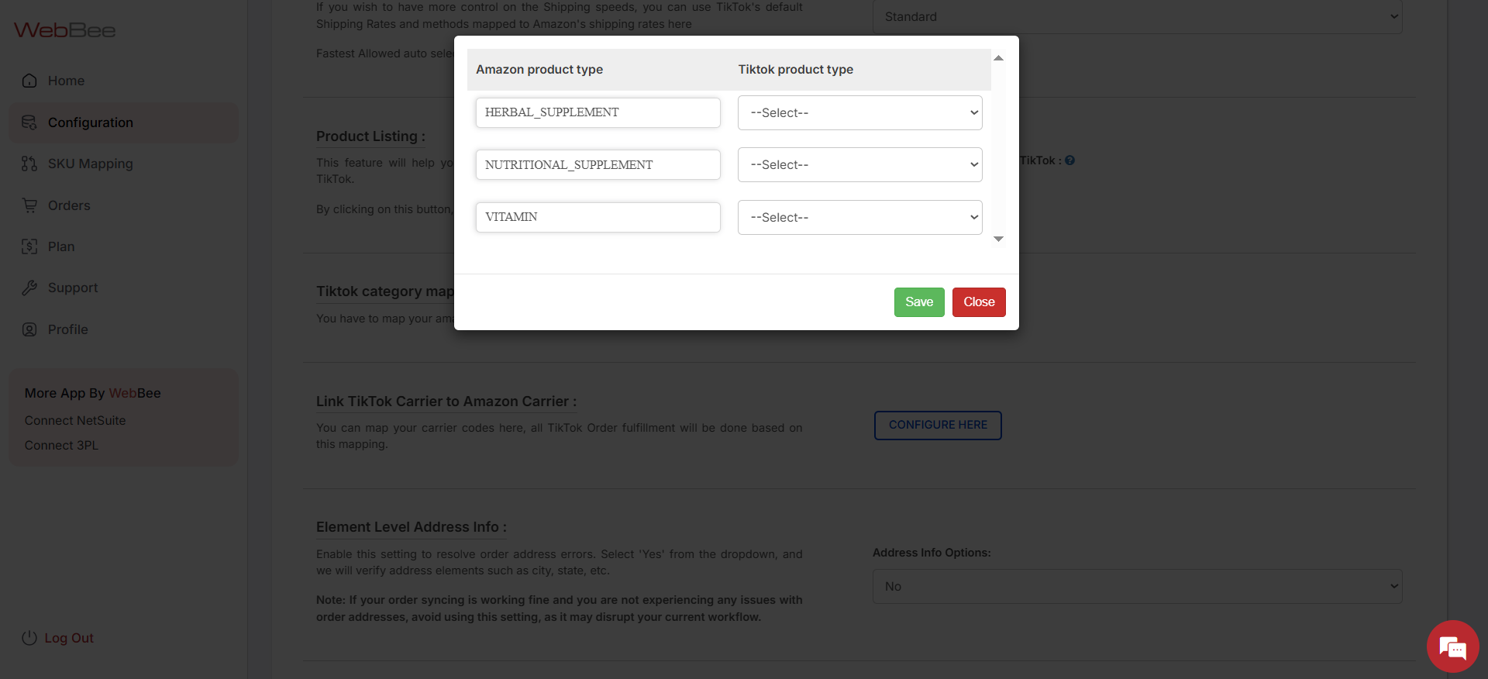Click the Configuration database icon
The height and width of the screenshot is (679, 1488).
(29, 122)
